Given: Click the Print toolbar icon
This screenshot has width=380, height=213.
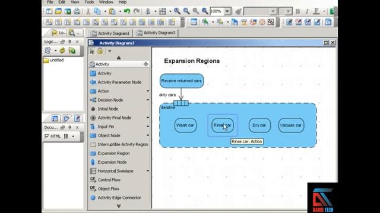Looking at the screenshot, I should click(x=77, y=11).
